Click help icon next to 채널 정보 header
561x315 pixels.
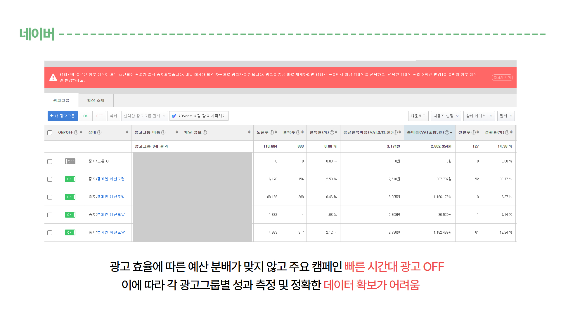[205, 132]
